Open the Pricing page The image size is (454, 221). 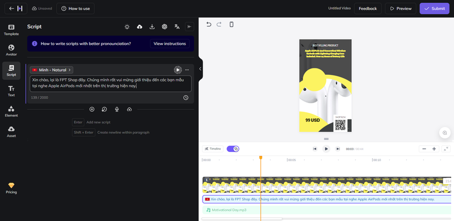point(11,188)
